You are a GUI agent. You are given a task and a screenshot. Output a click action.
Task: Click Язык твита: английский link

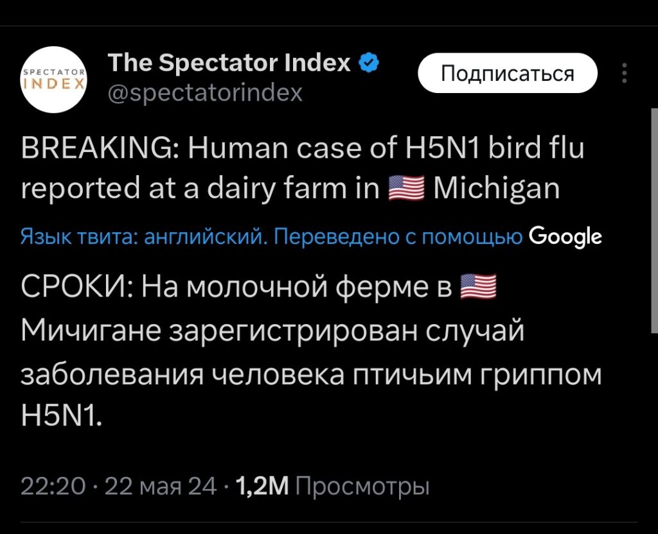tap(144, 237)
